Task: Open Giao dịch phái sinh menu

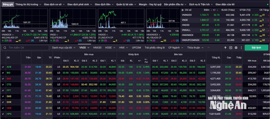Action: point(80,4)
